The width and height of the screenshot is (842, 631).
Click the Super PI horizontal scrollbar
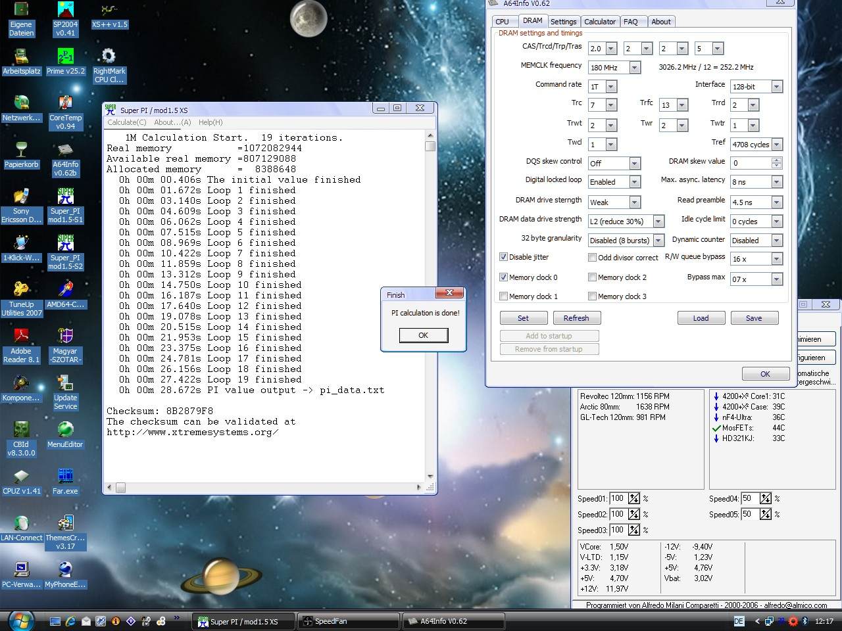pyautogui.click(x=265, y=487)
